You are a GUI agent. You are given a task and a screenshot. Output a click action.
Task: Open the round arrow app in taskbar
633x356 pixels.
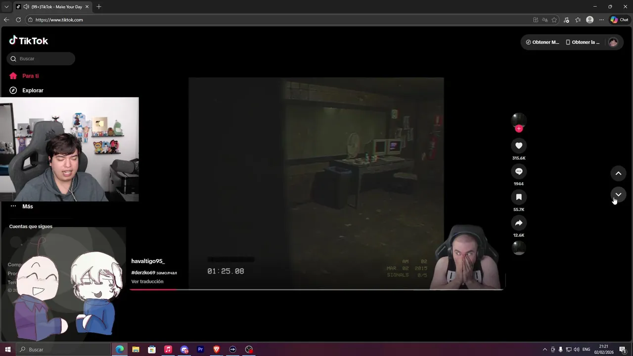click(232, 350)
